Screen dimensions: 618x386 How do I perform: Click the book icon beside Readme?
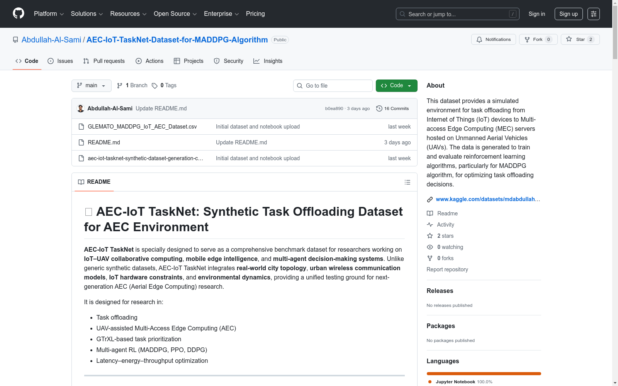point(430,213)
